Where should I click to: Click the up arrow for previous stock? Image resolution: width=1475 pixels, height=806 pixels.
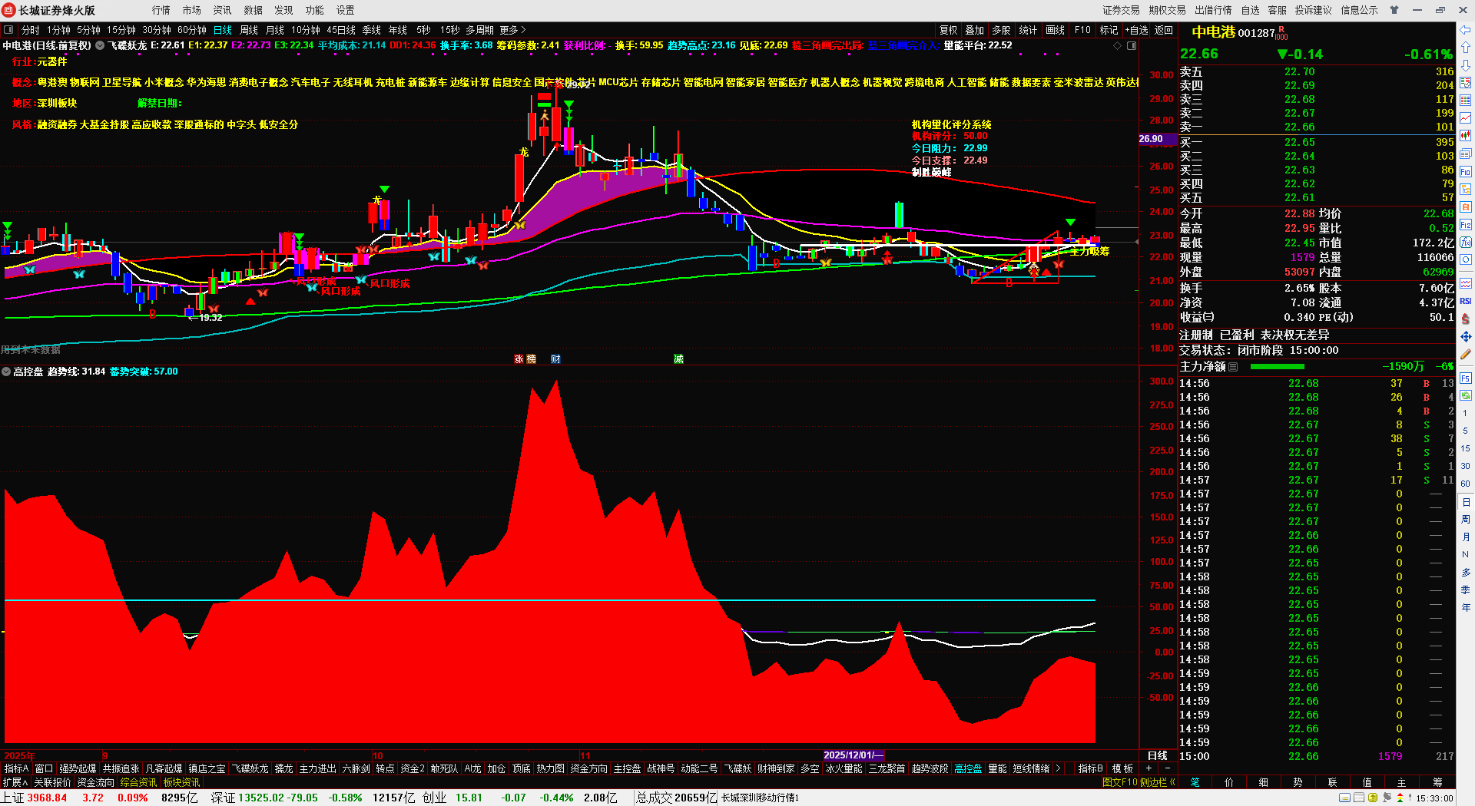click(1466, 48)
